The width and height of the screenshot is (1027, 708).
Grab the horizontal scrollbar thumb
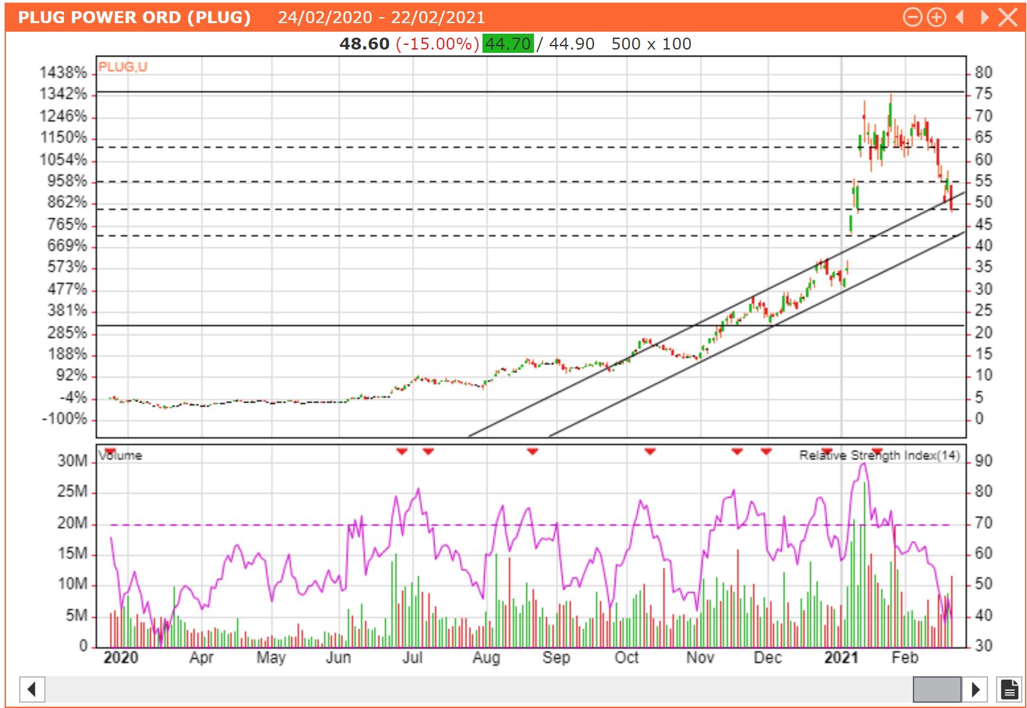pos(937,690)
